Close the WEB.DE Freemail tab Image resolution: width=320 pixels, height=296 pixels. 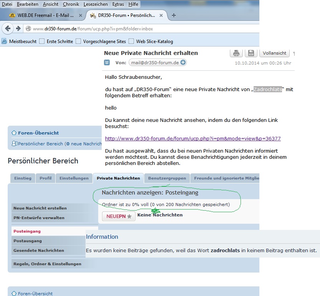click(x=81, y=16)
